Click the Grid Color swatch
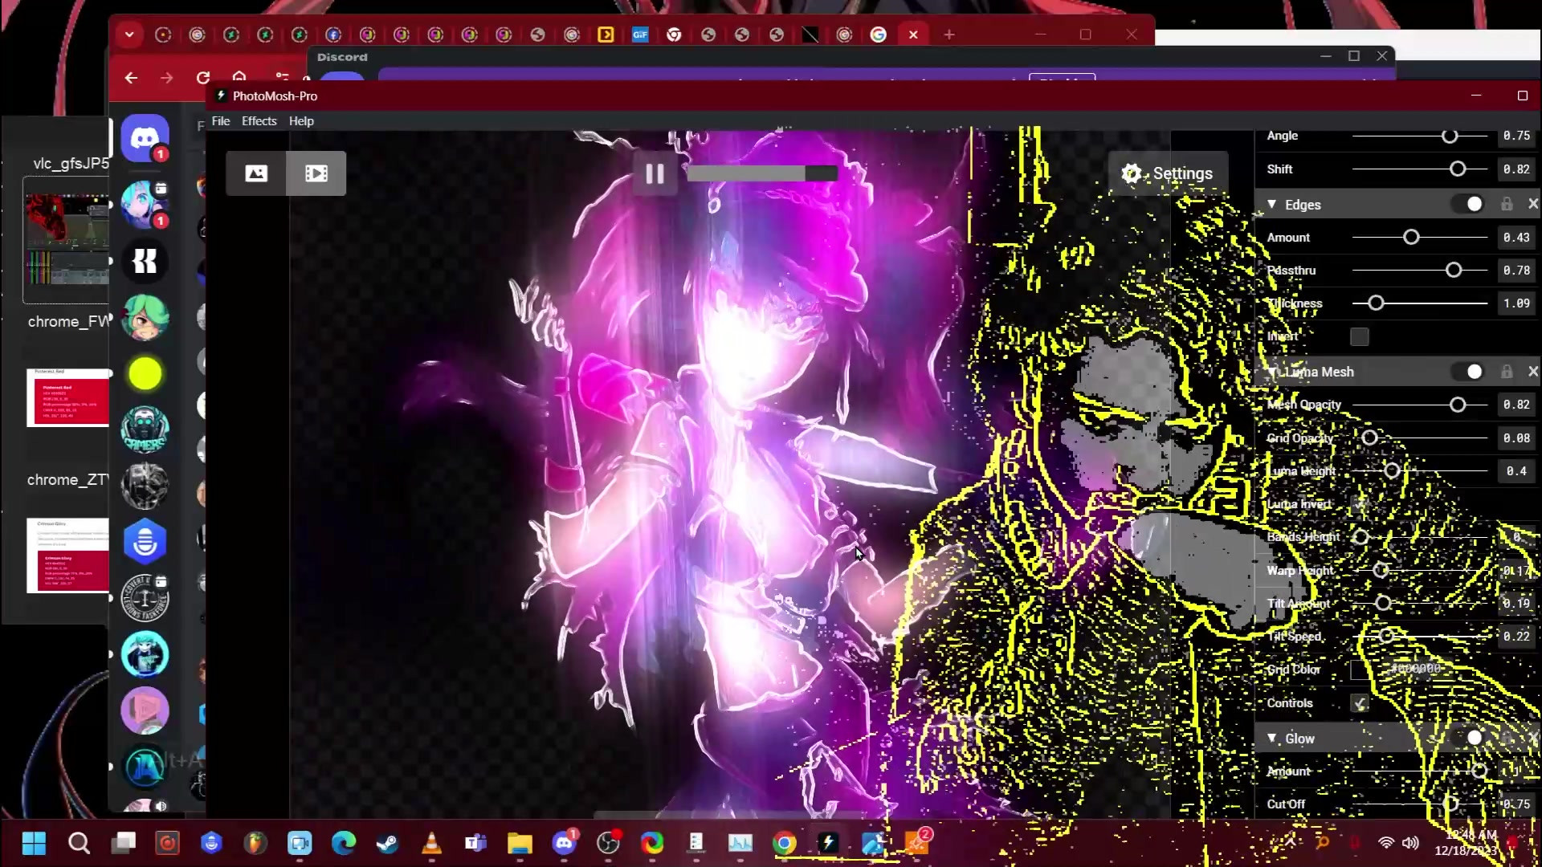1542x867 pixels. click(x=1359, y=670)
